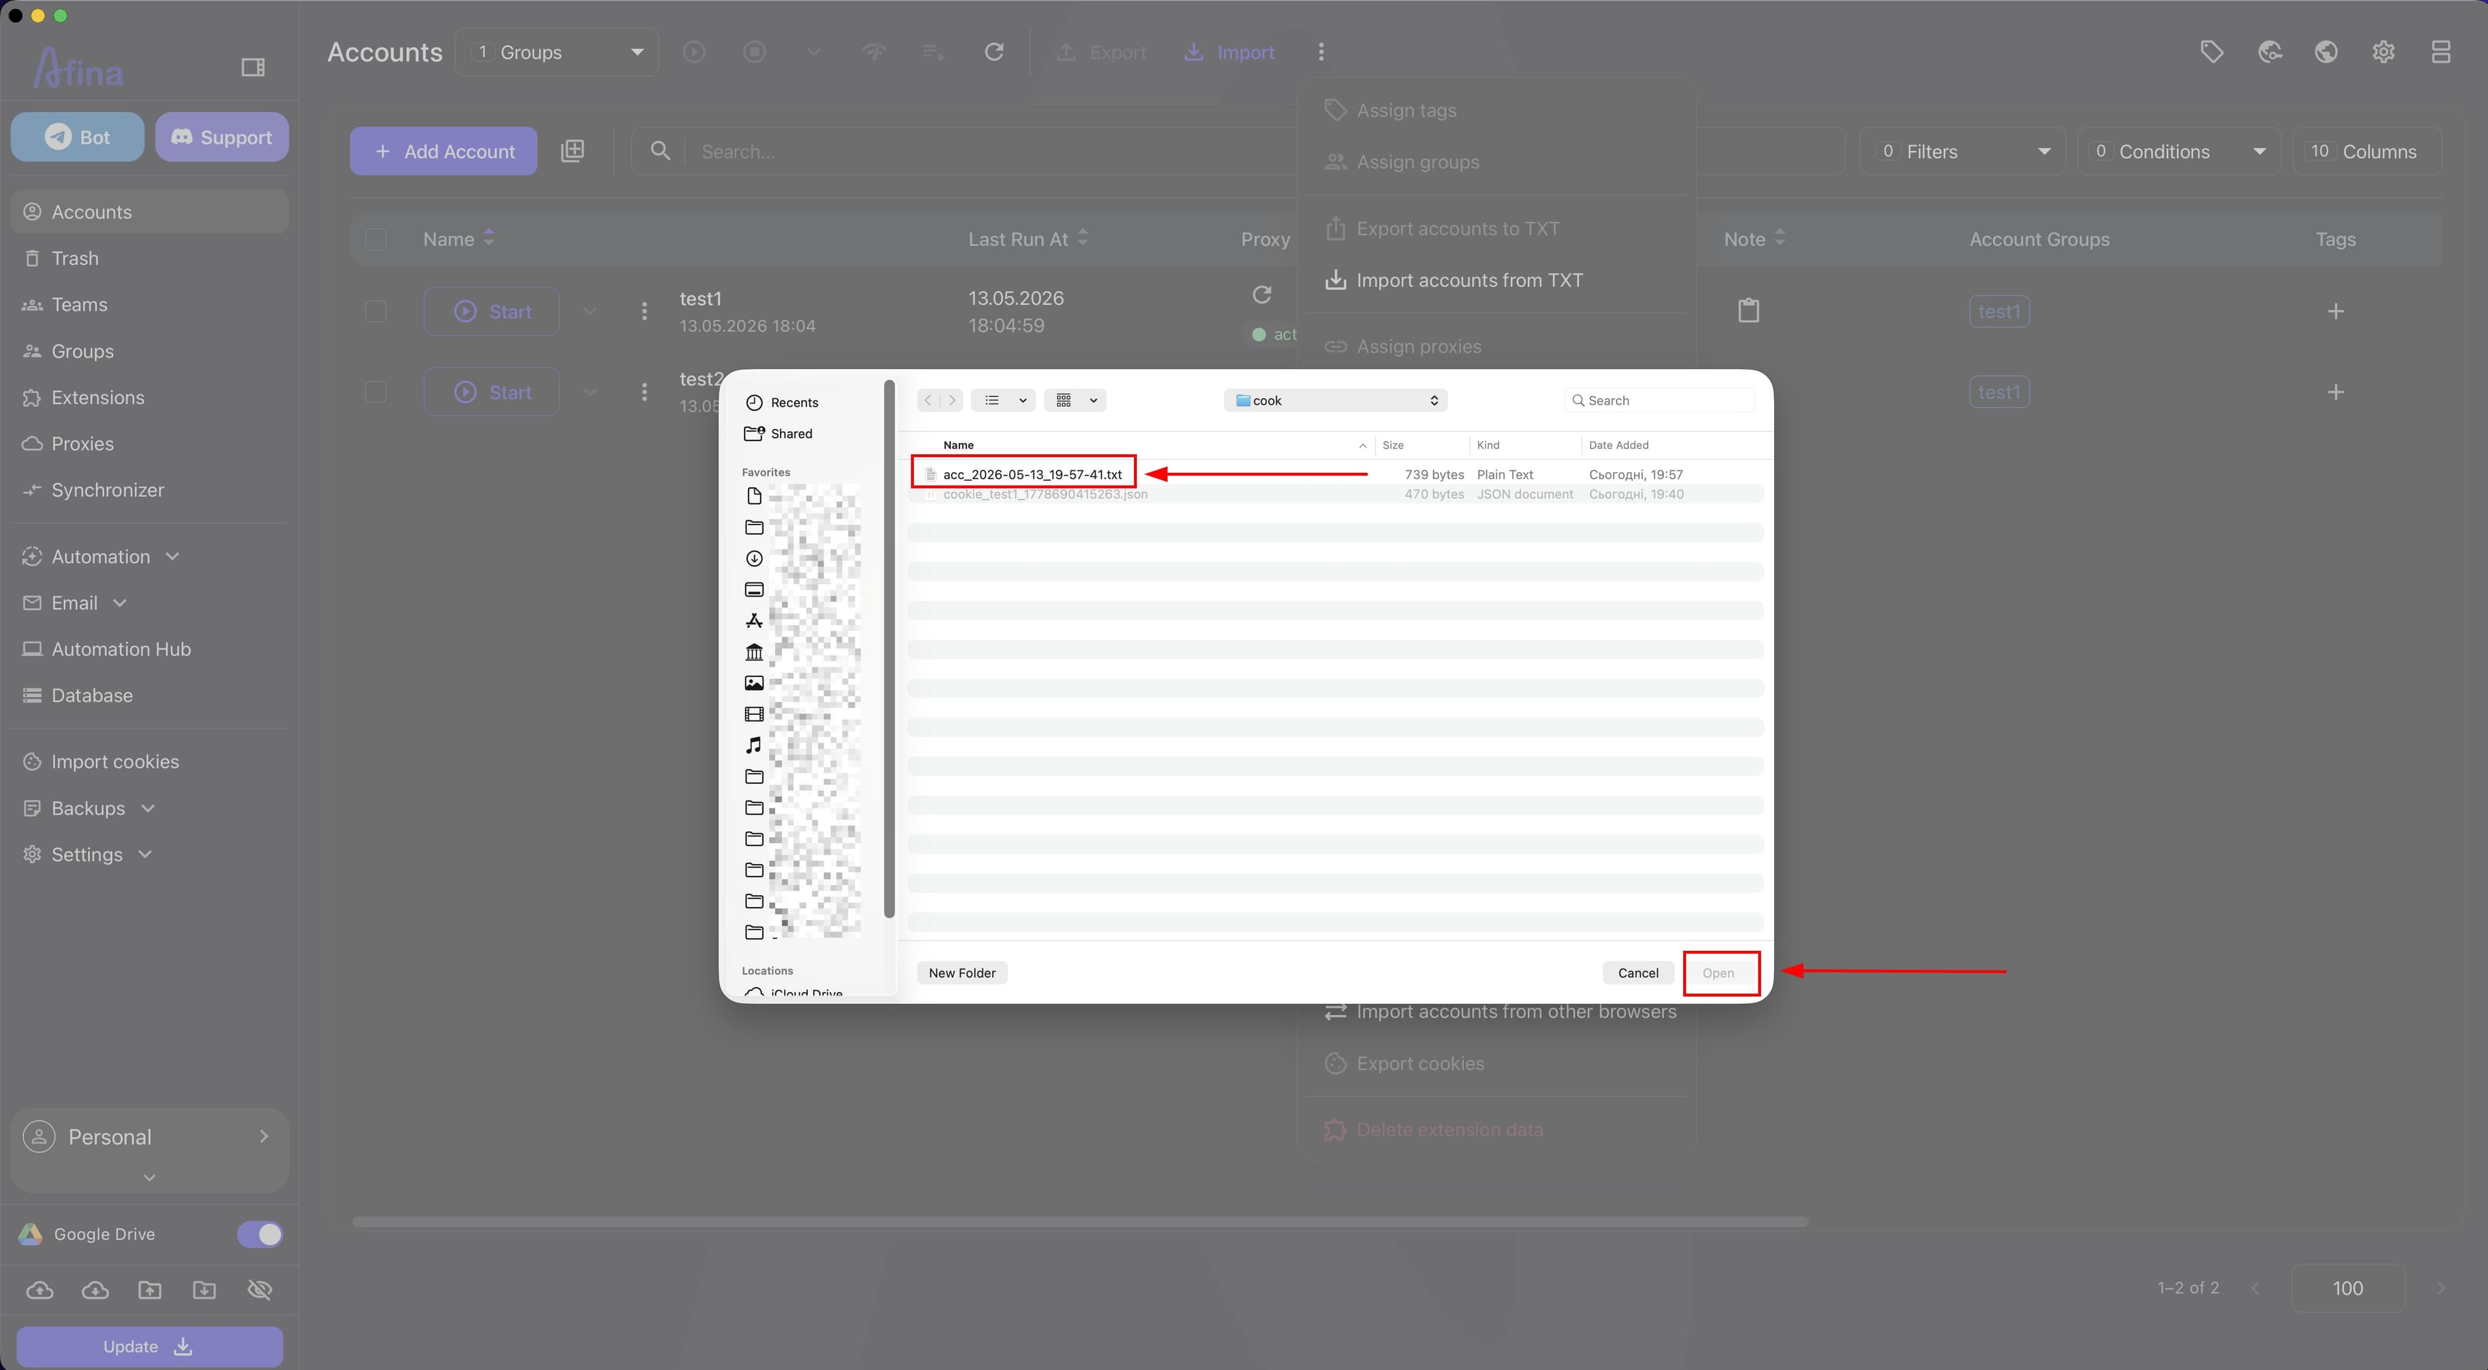Collapse the sidebar with the panel icon

click(x=253, y=67)
